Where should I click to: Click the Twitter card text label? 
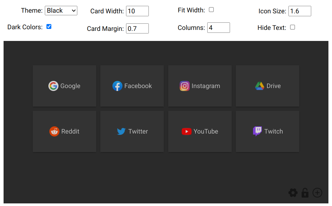[x=138, y=132]
